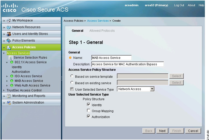Expand the Network Resources section arrow
Screen dimensions: 209x140
pyautogui.click(x=4, y=27)
